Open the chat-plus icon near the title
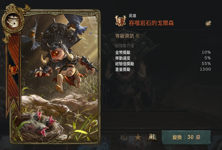The height and width of the screenshot is (150, 222). pyautogui.click(x=208, y=24)
